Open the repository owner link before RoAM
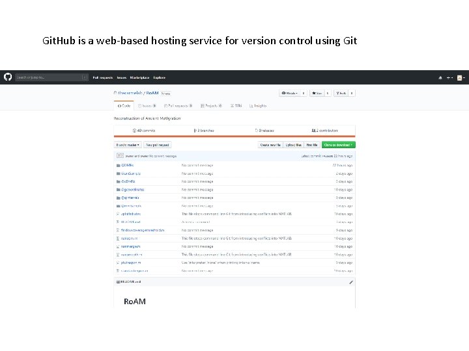This screenshot has width=469, height=351. [x=130, y=93]
